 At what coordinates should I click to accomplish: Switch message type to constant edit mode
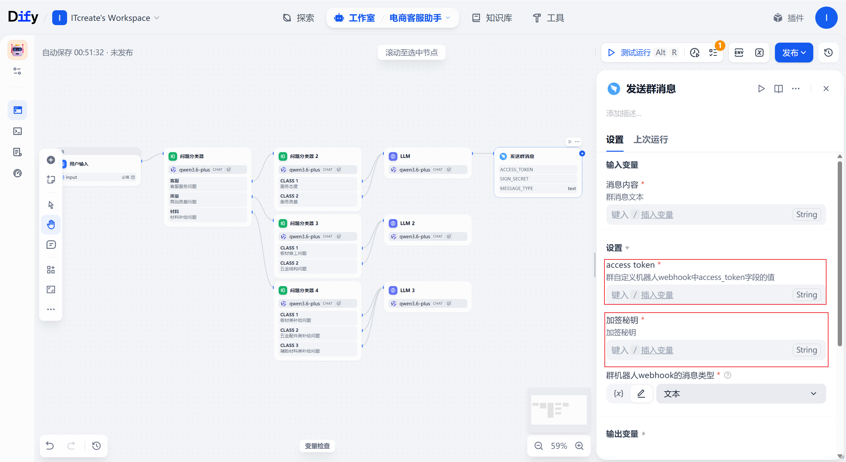641,394
